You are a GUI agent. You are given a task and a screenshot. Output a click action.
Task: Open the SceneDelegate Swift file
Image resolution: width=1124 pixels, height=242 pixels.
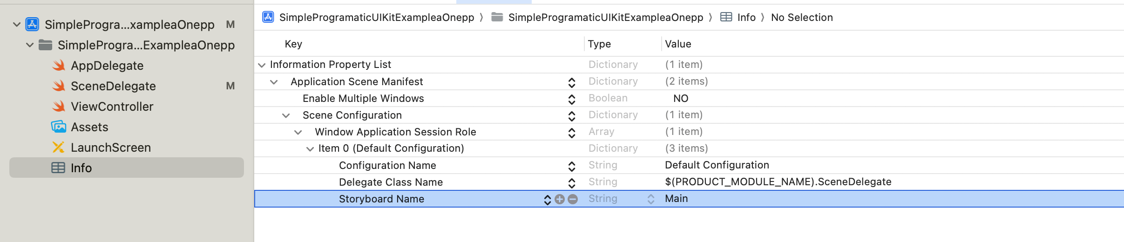(x=113, y=86)
